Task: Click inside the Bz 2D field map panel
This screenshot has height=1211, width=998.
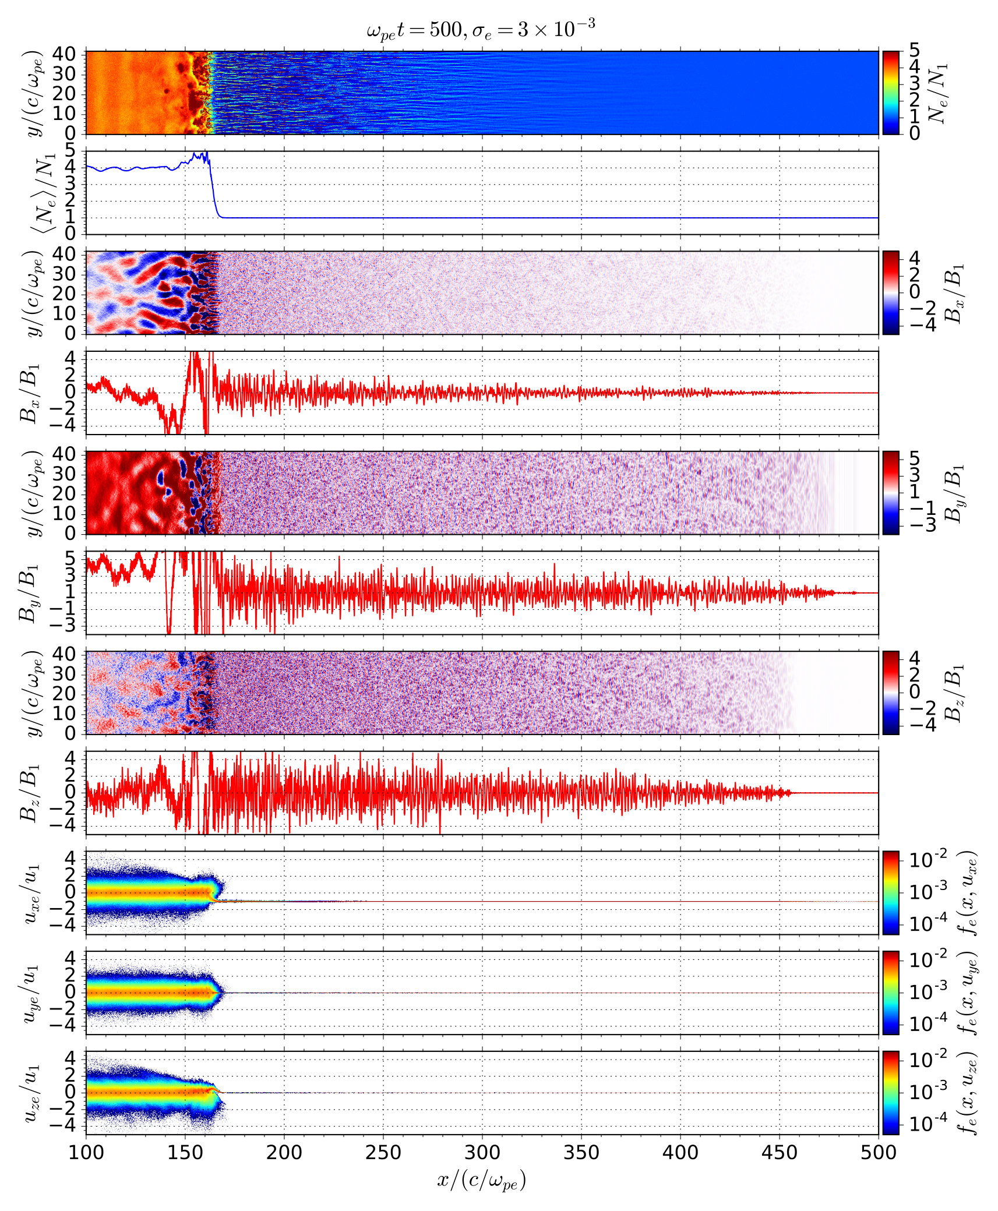Action: [482, 693]
